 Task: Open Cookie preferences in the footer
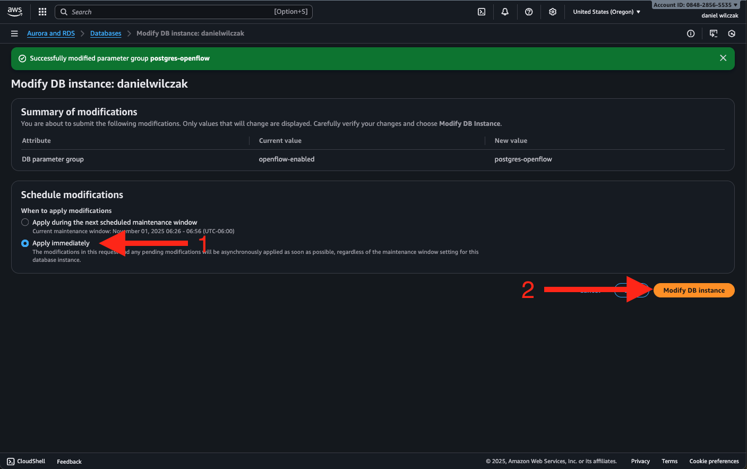(714, 461)
